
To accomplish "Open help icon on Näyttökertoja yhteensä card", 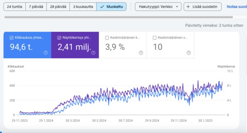I will [93, 53].
